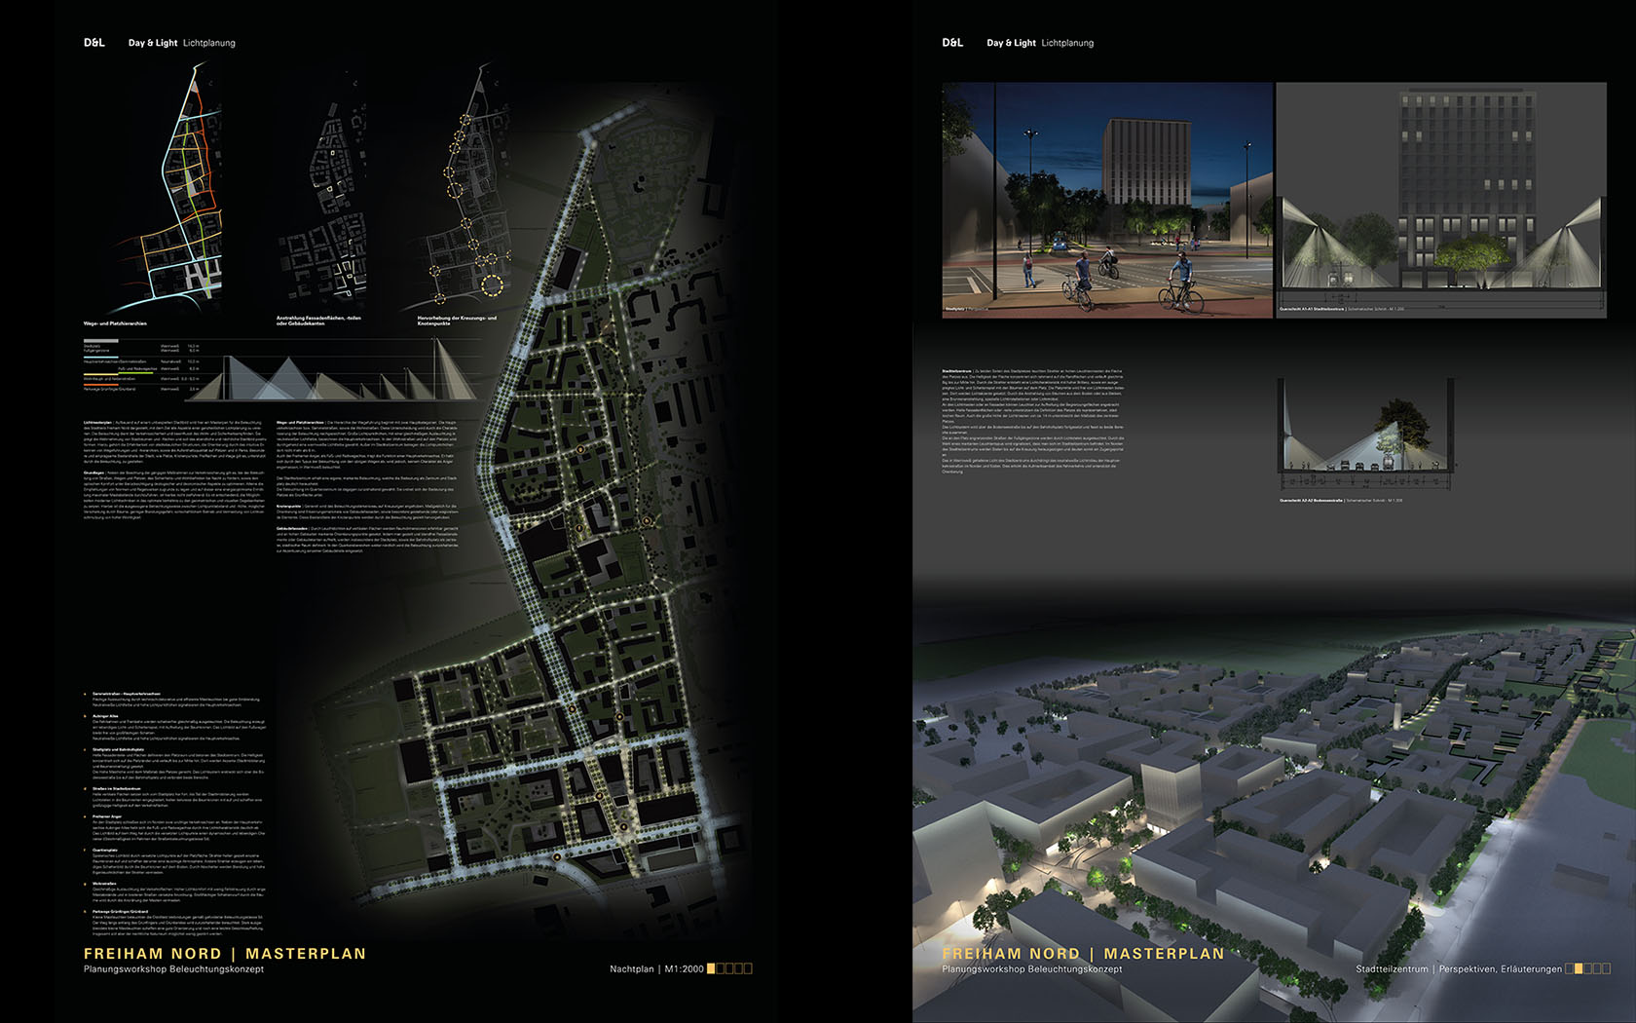
Task: Select the filled first page square beside Nachtplan
Action: [x=711, y=968]
